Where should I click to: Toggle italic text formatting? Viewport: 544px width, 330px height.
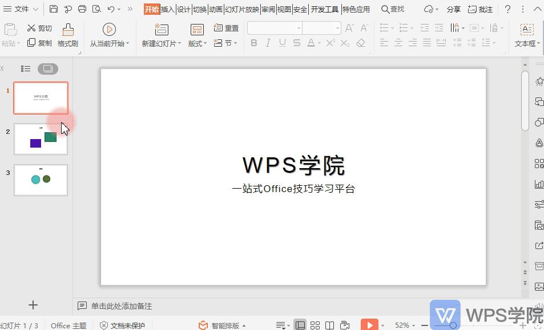point(268,42)
